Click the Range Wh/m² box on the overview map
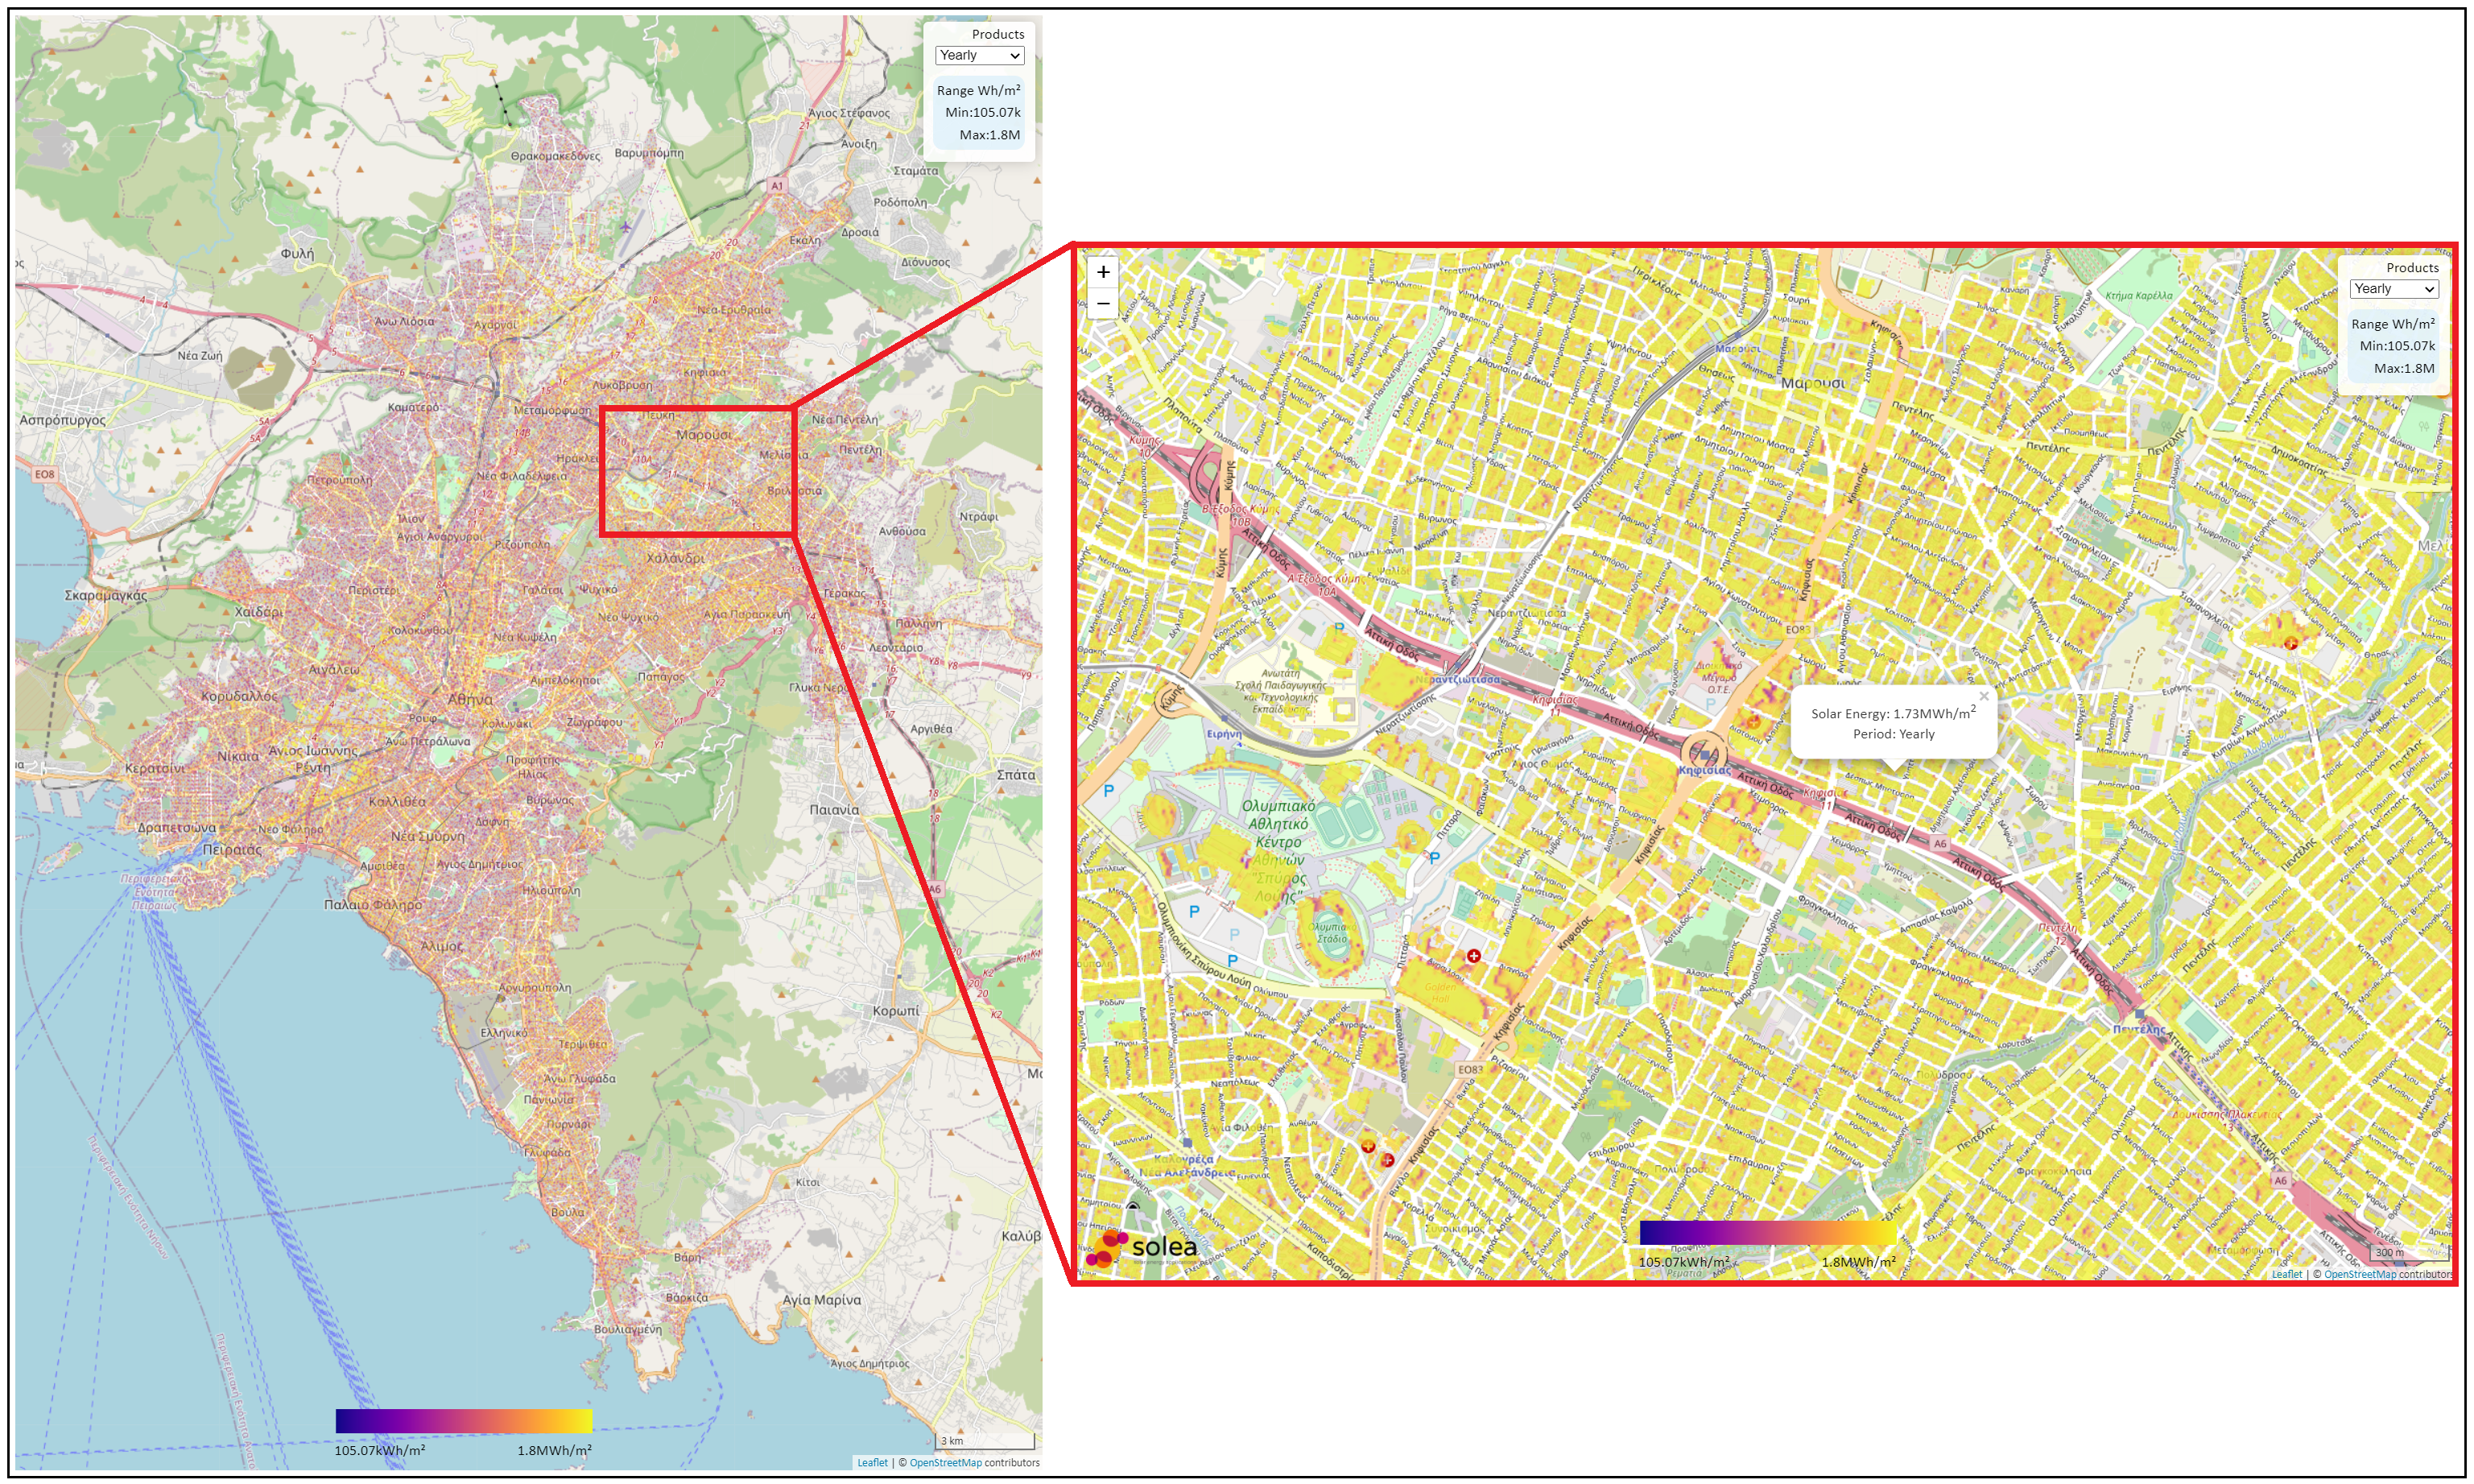2474x1484 pixels. [979, 112]
